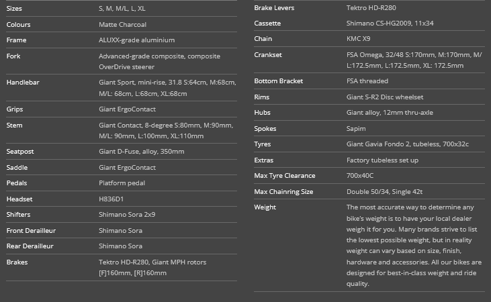
Task: Click the Crankset row label
Action: [x=268, y=55]
